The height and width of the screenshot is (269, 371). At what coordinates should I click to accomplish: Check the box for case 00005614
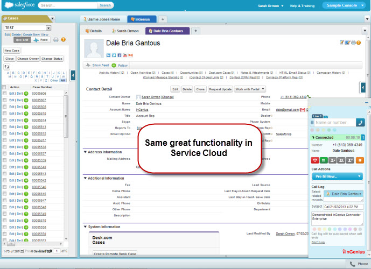4,120
